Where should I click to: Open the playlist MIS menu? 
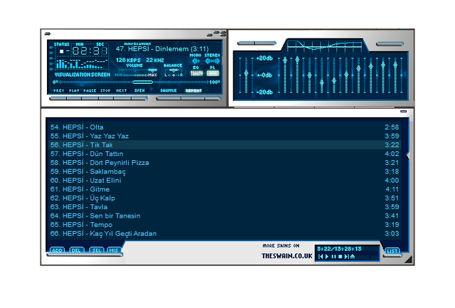pos(114,250)
